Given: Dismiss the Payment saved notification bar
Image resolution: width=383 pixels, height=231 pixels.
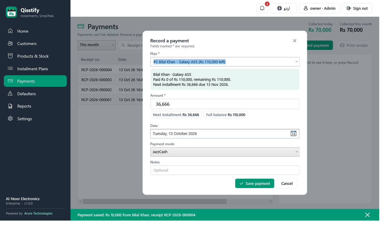Looking at the screenshot, I should [367, 215].
